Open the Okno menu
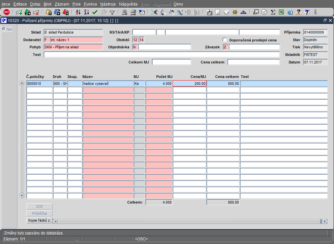The width and height of the screenshot is (334, 244). tap(178, 4)
